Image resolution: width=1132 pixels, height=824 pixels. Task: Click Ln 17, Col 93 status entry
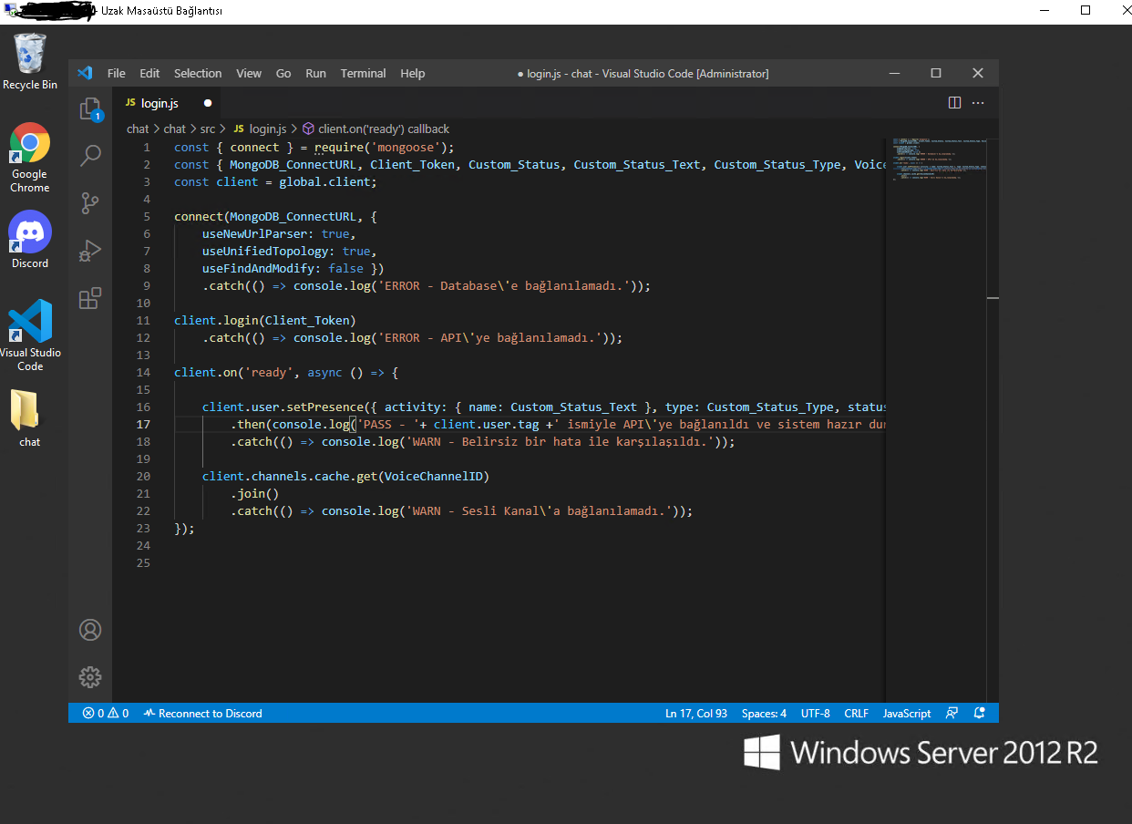click(696, 714)
